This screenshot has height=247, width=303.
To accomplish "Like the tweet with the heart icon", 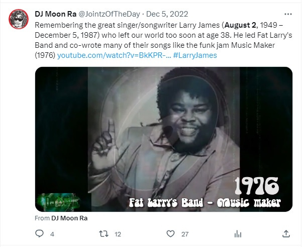I will [x=170, y=234].
